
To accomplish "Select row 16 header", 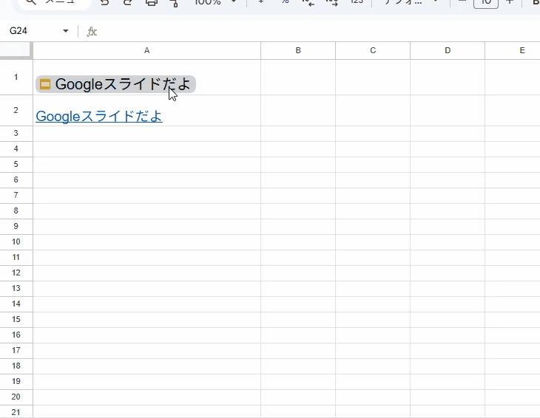I will tap(16, 335).
